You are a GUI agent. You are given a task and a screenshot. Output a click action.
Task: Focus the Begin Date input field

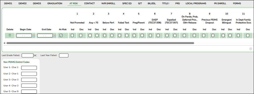(x=24, y=36)
